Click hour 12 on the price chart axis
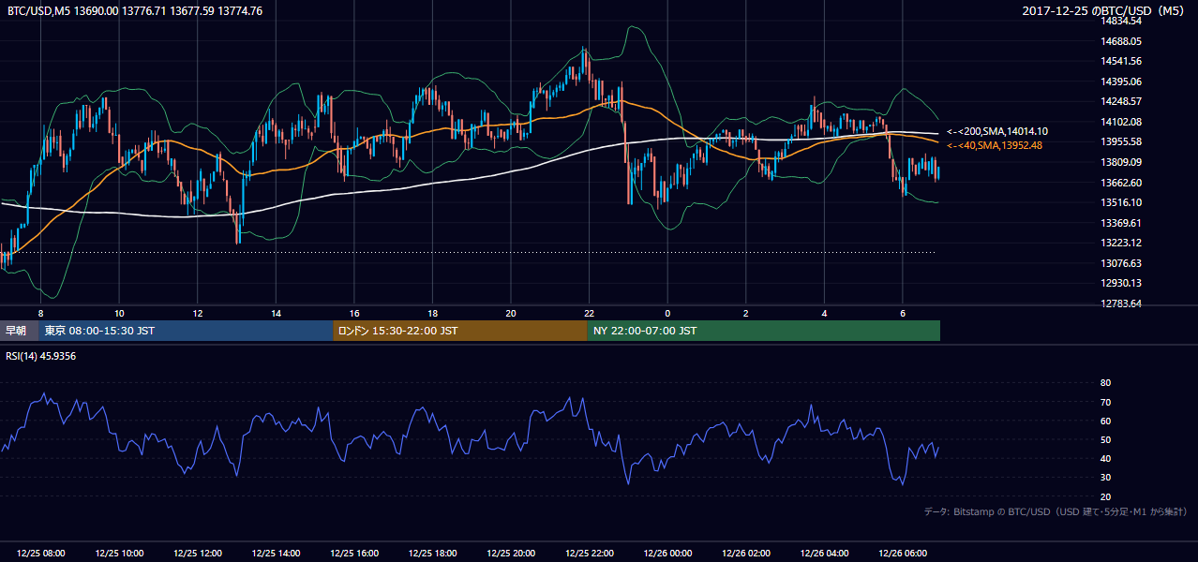Viewport: 1198px width, 562px height. click(197, 313)
